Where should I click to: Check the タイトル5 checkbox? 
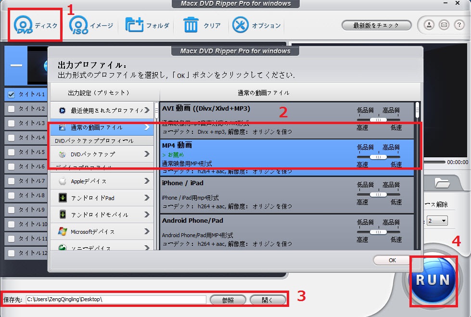[11, 152]
